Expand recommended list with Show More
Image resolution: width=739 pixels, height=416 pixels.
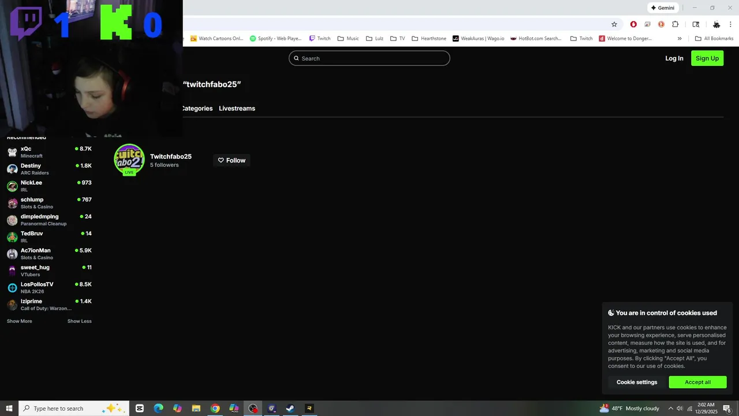click(x=20, y=321)
